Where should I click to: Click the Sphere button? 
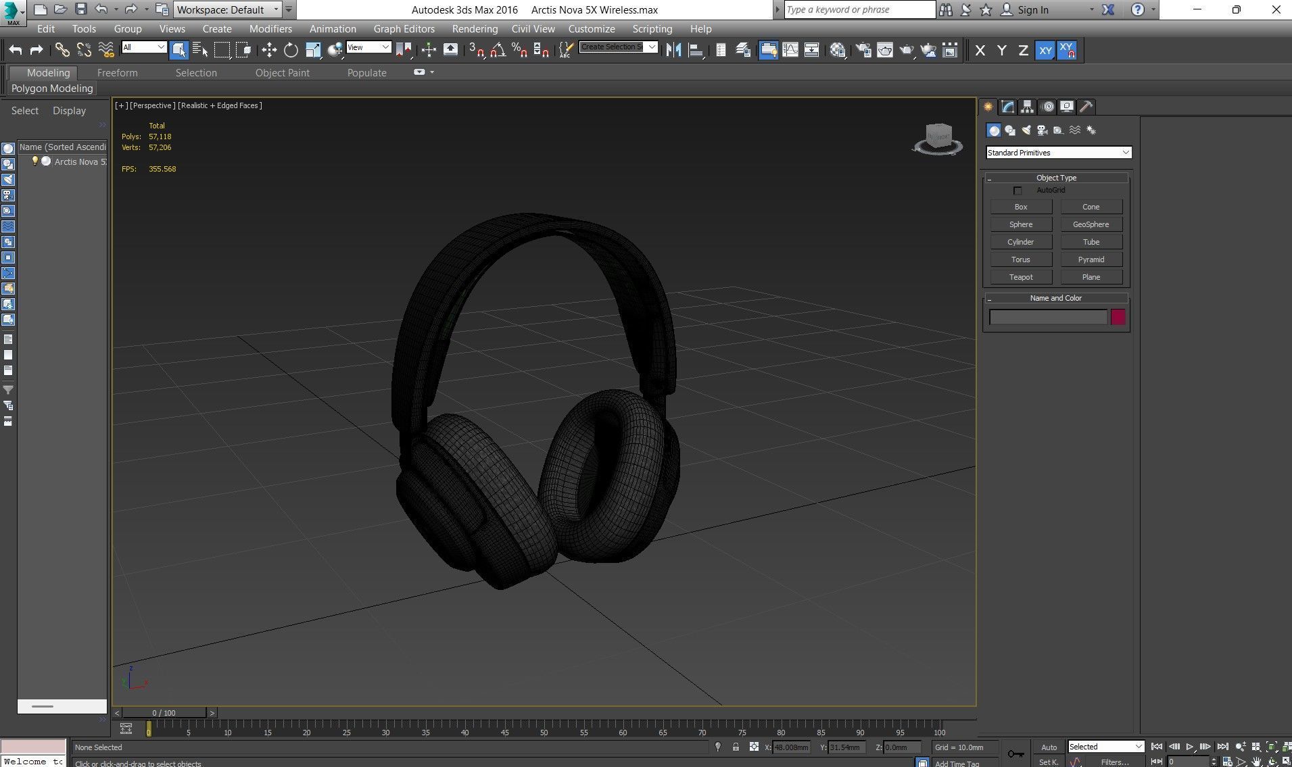(1021, 224)
